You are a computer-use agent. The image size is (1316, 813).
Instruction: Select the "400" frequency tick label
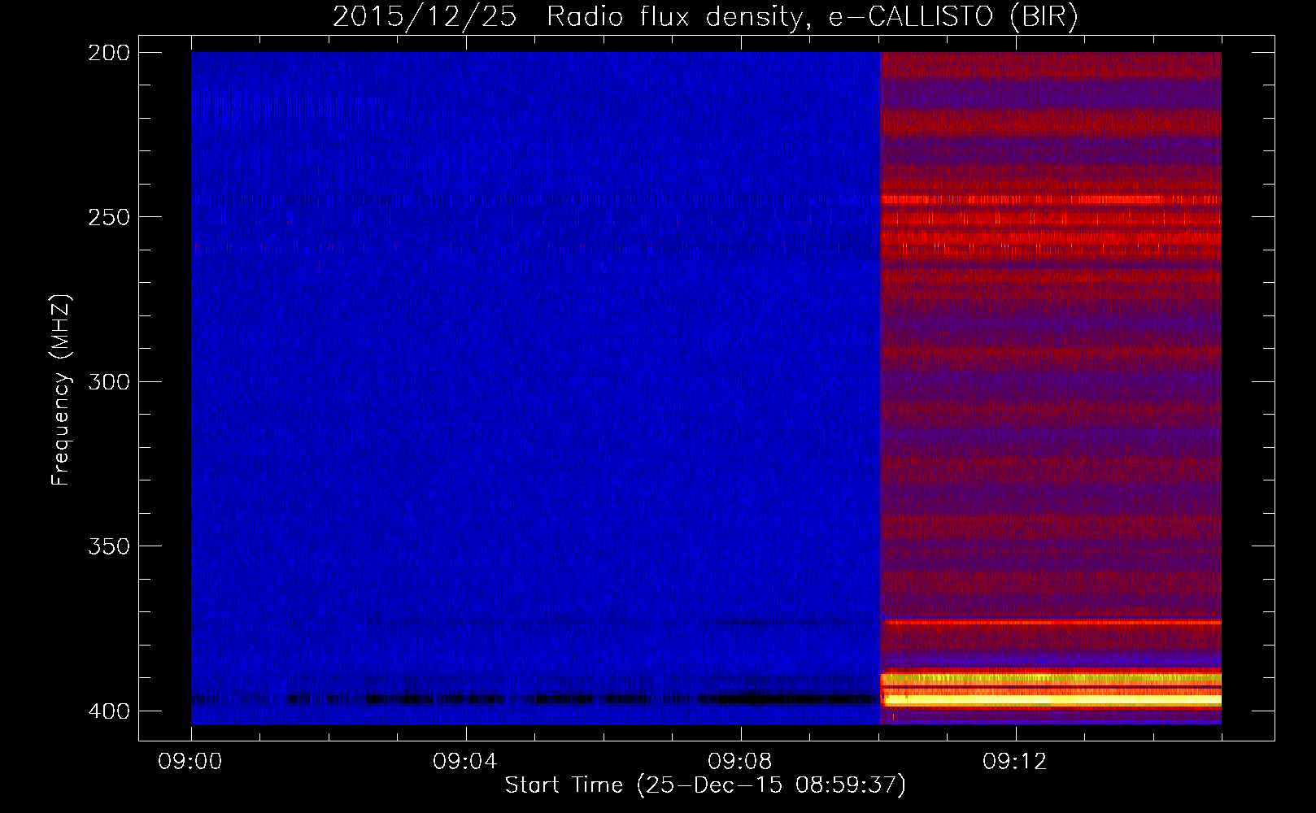109,711
